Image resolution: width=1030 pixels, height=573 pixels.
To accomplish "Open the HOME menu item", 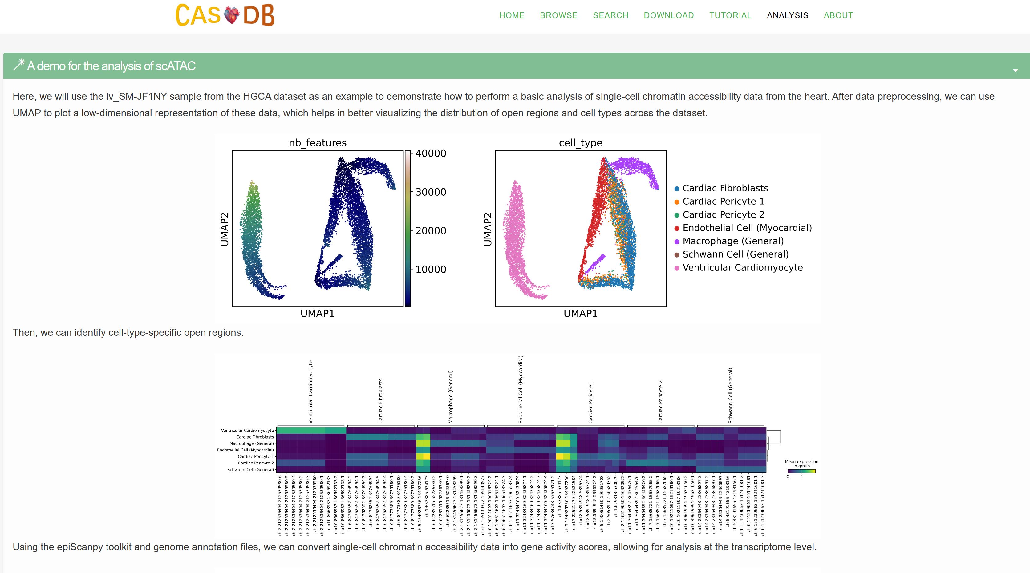I will [511, 16].
